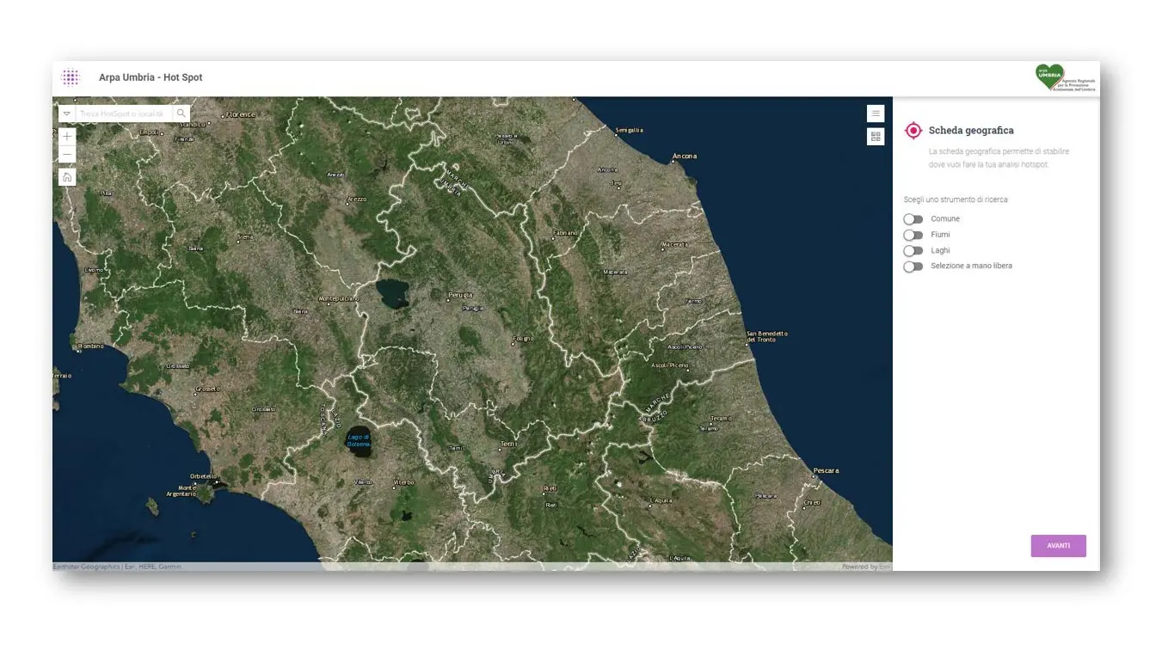Click the Powered by Esri link
Image resolution: width=1156 pixels, height=650 pixels.
click(x=864, y=567)
